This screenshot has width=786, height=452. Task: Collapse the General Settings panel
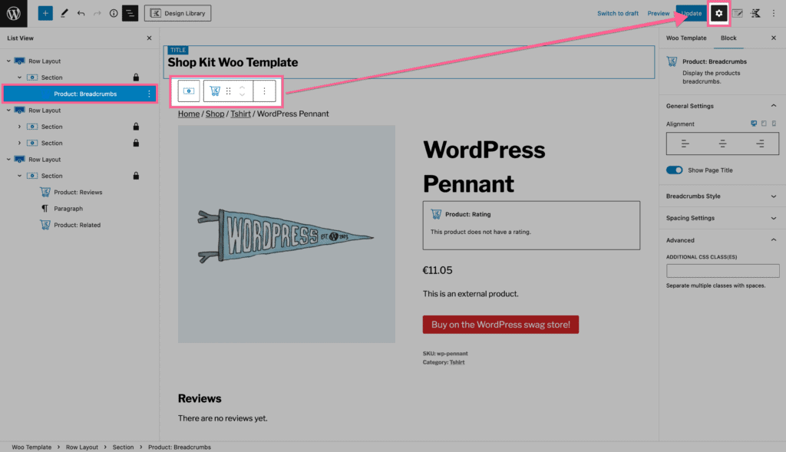tap(722, 105)
